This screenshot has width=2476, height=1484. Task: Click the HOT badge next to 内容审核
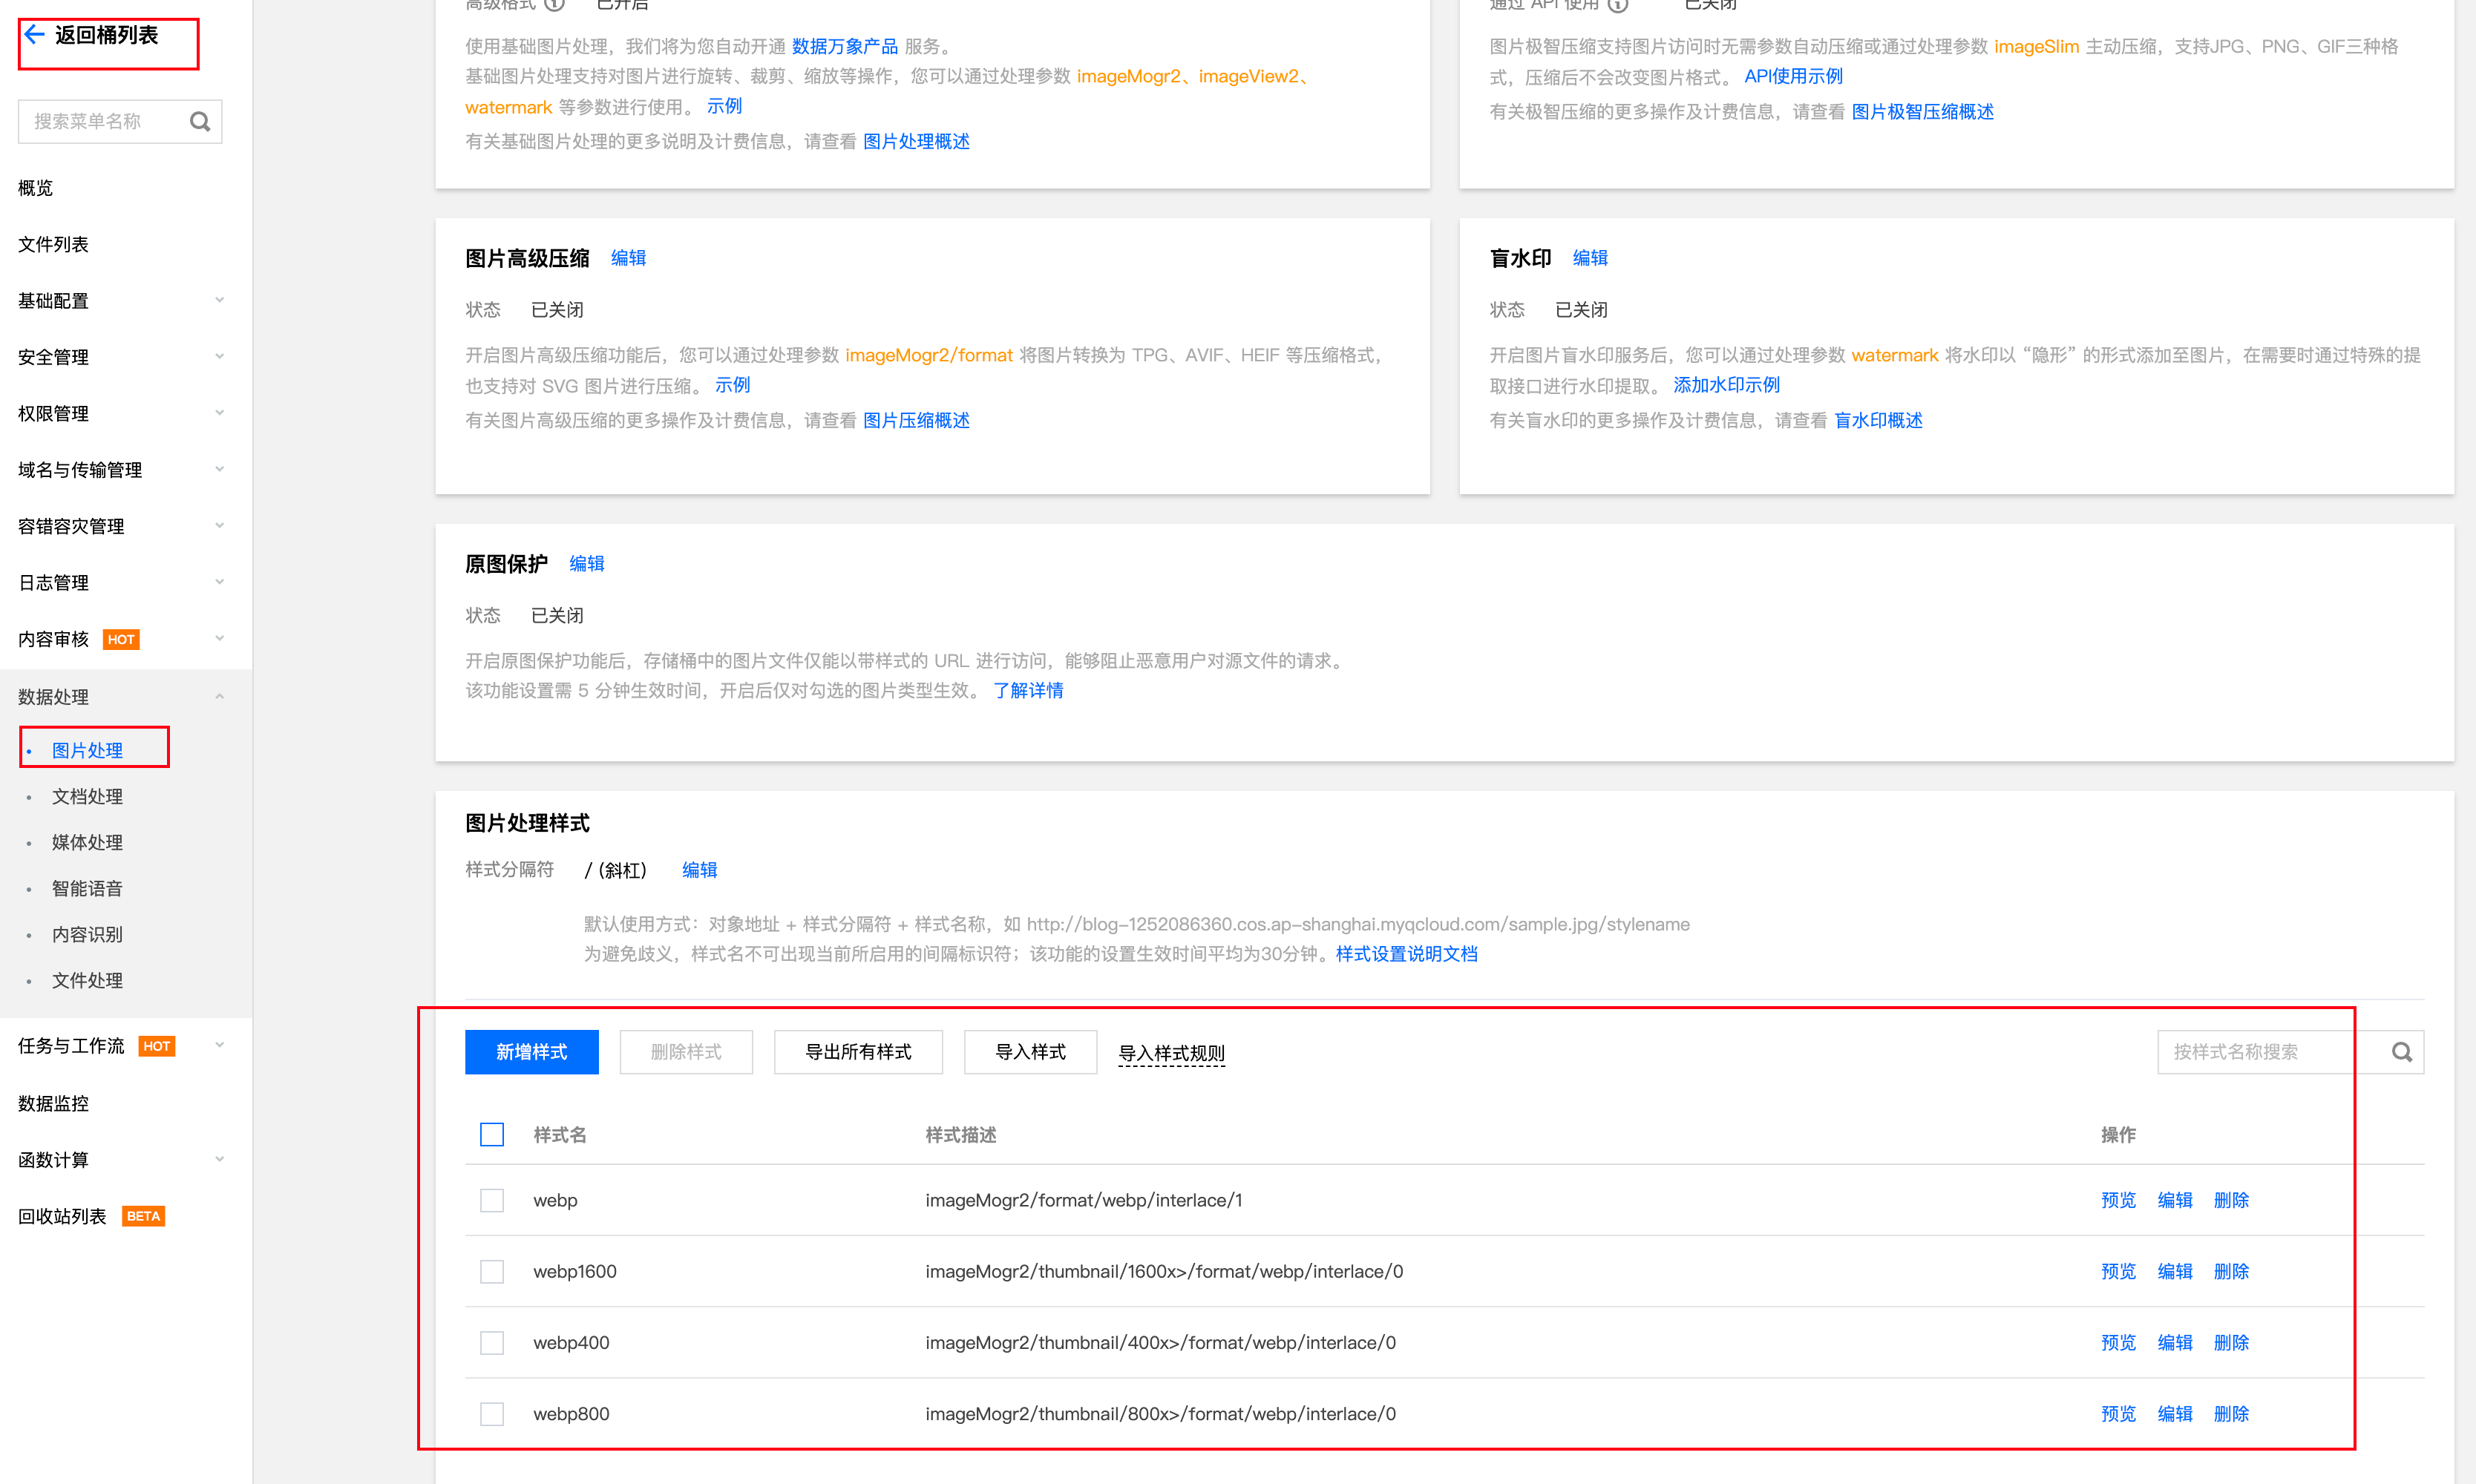point(121,640)
